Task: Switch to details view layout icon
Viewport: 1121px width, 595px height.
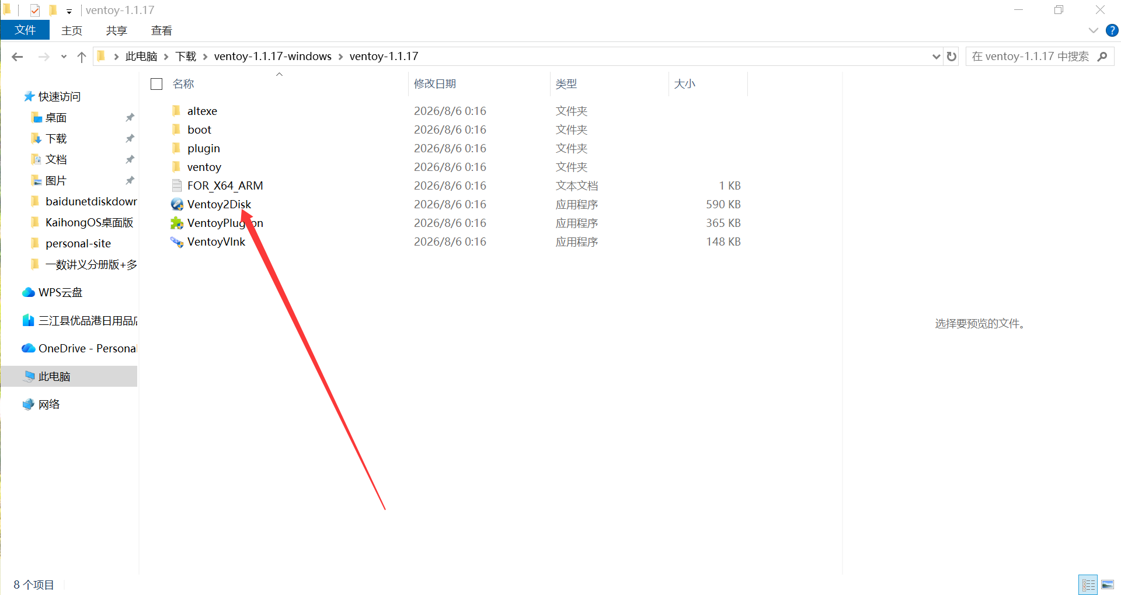Action: click(1088, 584)
